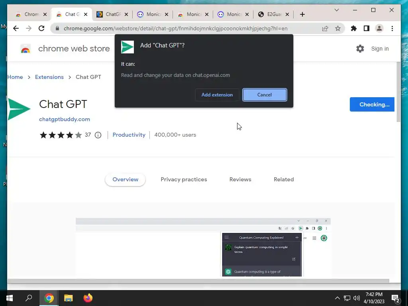Toggle the browser side panel icon

click(367, 28)
